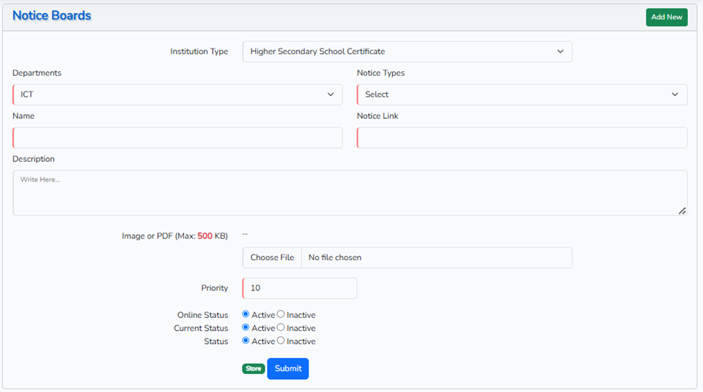This screenshot has width=703, height=392.
Task: Mark Current Status as Inactive
Action: (x=281, y=327)
